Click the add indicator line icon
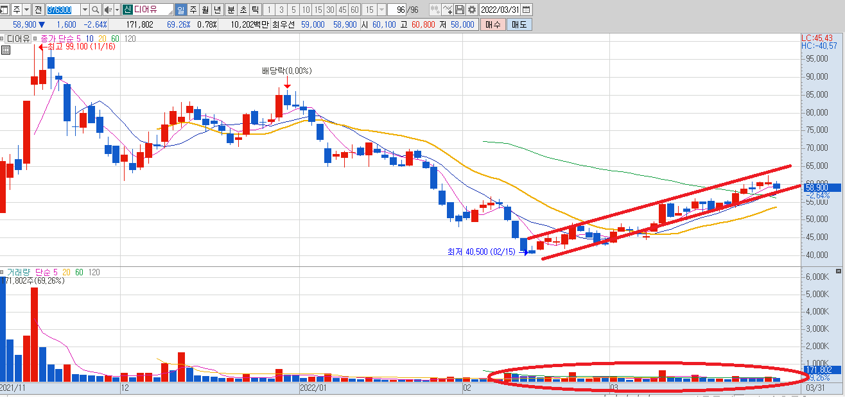The height and width of the screenshot is (403, 845). coord(448,10)
